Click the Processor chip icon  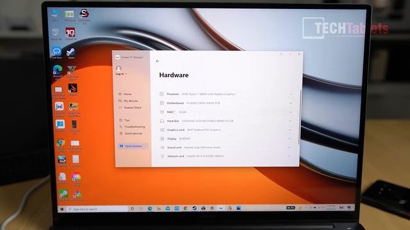(162, 94)
